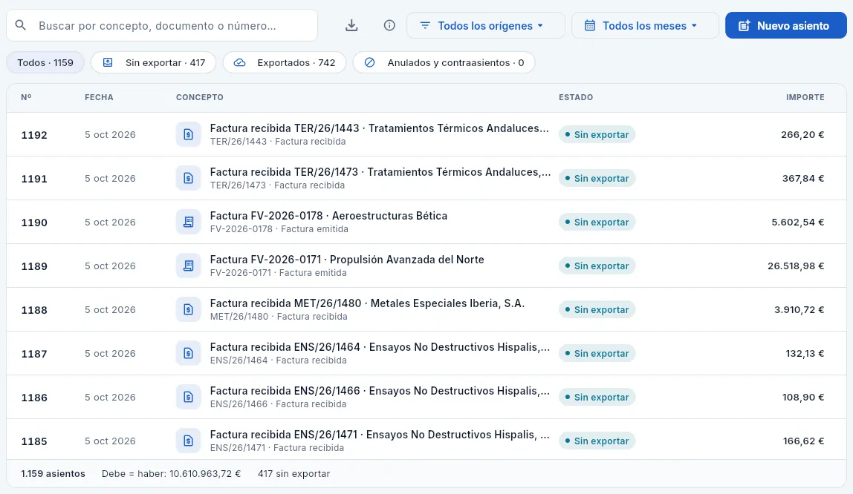Viewport: 853px width, 494px height.
Task: Create a Nuevo asiento
Action: [x=786, y=25]
